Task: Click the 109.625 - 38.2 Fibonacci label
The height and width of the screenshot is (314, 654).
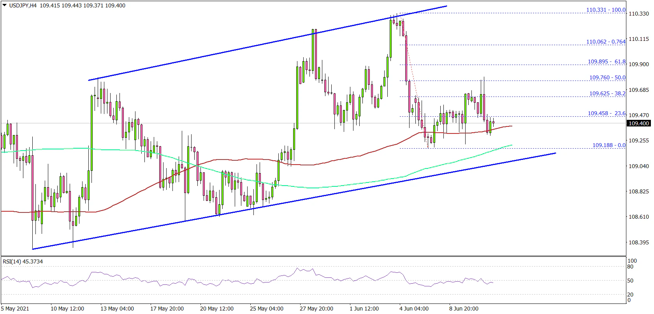Action: (607, 93)
